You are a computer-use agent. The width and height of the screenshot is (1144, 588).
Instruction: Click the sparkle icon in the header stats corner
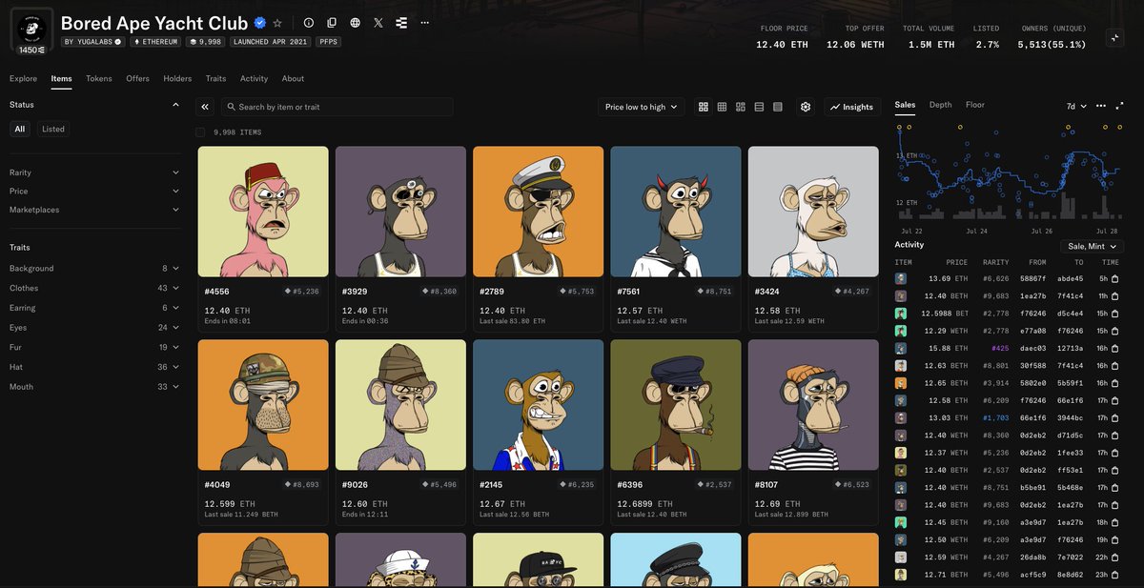[1114, 38]
